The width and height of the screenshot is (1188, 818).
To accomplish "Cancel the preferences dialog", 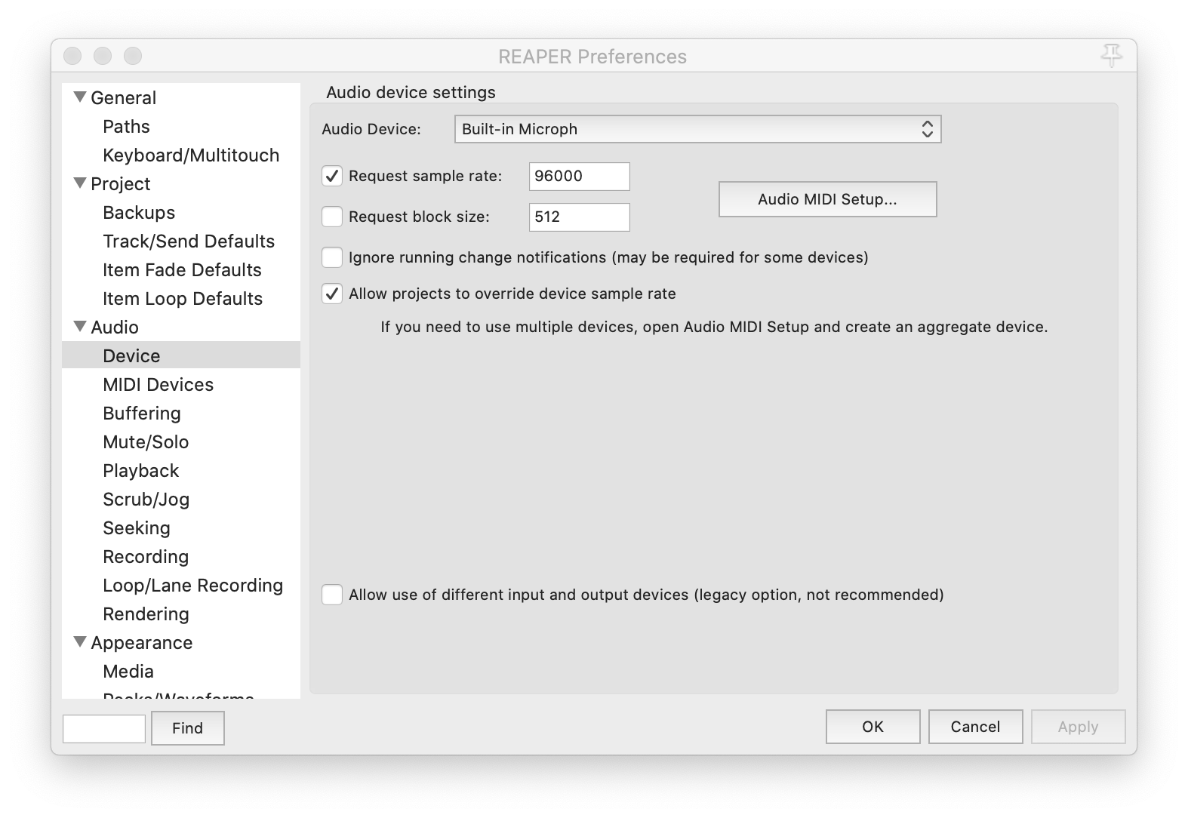I will [x=976, y=727].
